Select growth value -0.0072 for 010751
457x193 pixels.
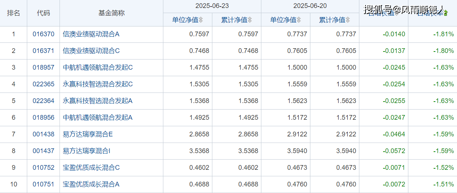click(x=394, y=184)
